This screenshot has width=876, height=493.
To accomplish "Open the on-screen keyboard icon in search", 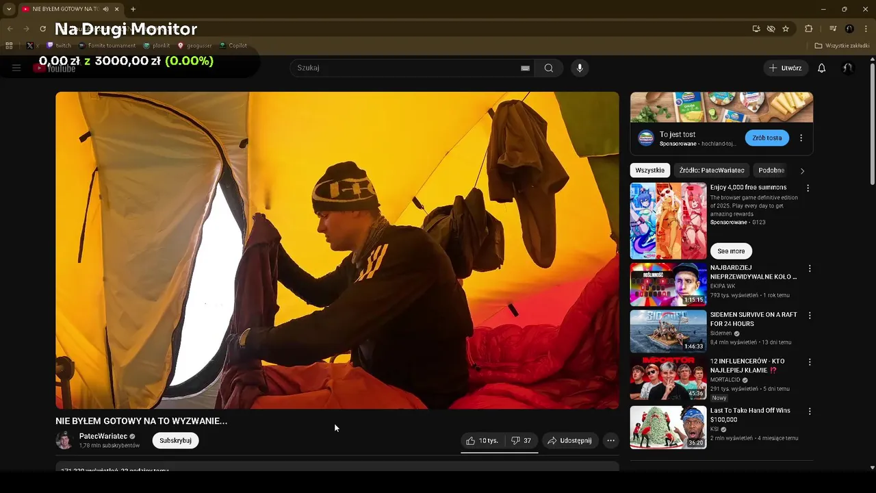I will click(x=526, y=68).
